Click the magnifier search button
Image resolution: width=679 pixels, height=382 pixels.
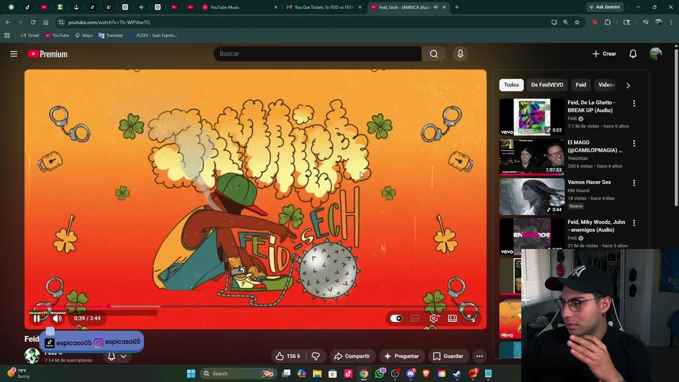(434, 54)
